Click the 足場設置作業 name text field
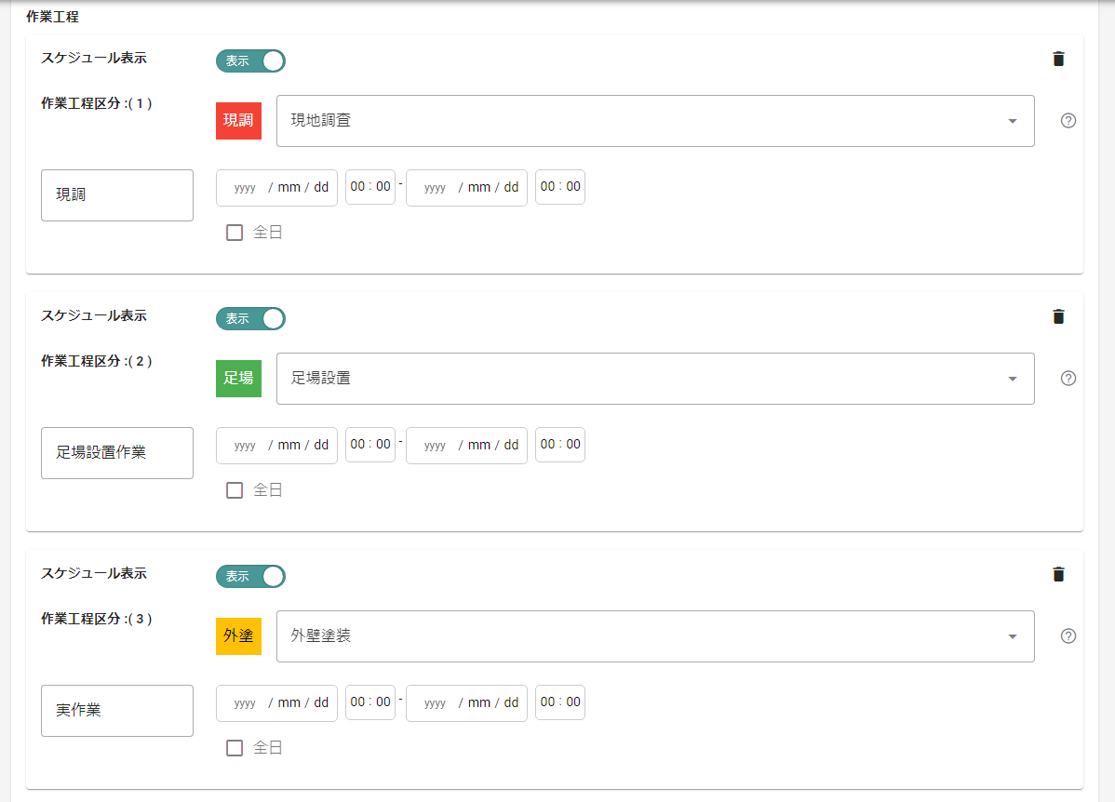The height and width of the screenshot is (802, 1115). tap(117, 453)
